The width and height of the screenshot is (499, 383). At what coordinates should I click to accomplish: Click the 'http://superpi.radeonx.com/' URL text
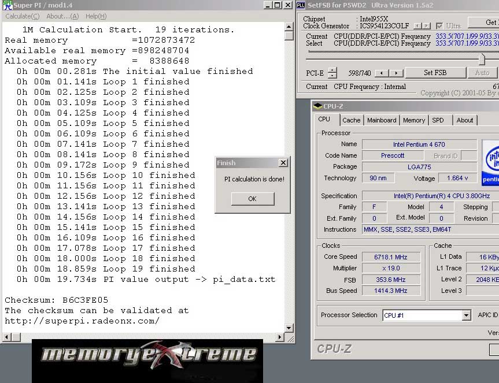(x=82, y=321)
